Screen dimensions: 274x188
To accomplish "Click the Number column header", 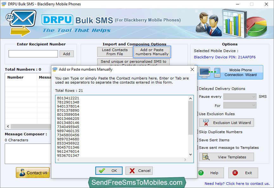I will coord(21,77).
